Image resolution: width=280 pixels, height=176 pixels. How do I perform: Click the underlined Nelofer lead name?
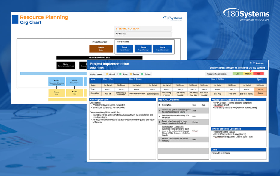tap(195, 131)
